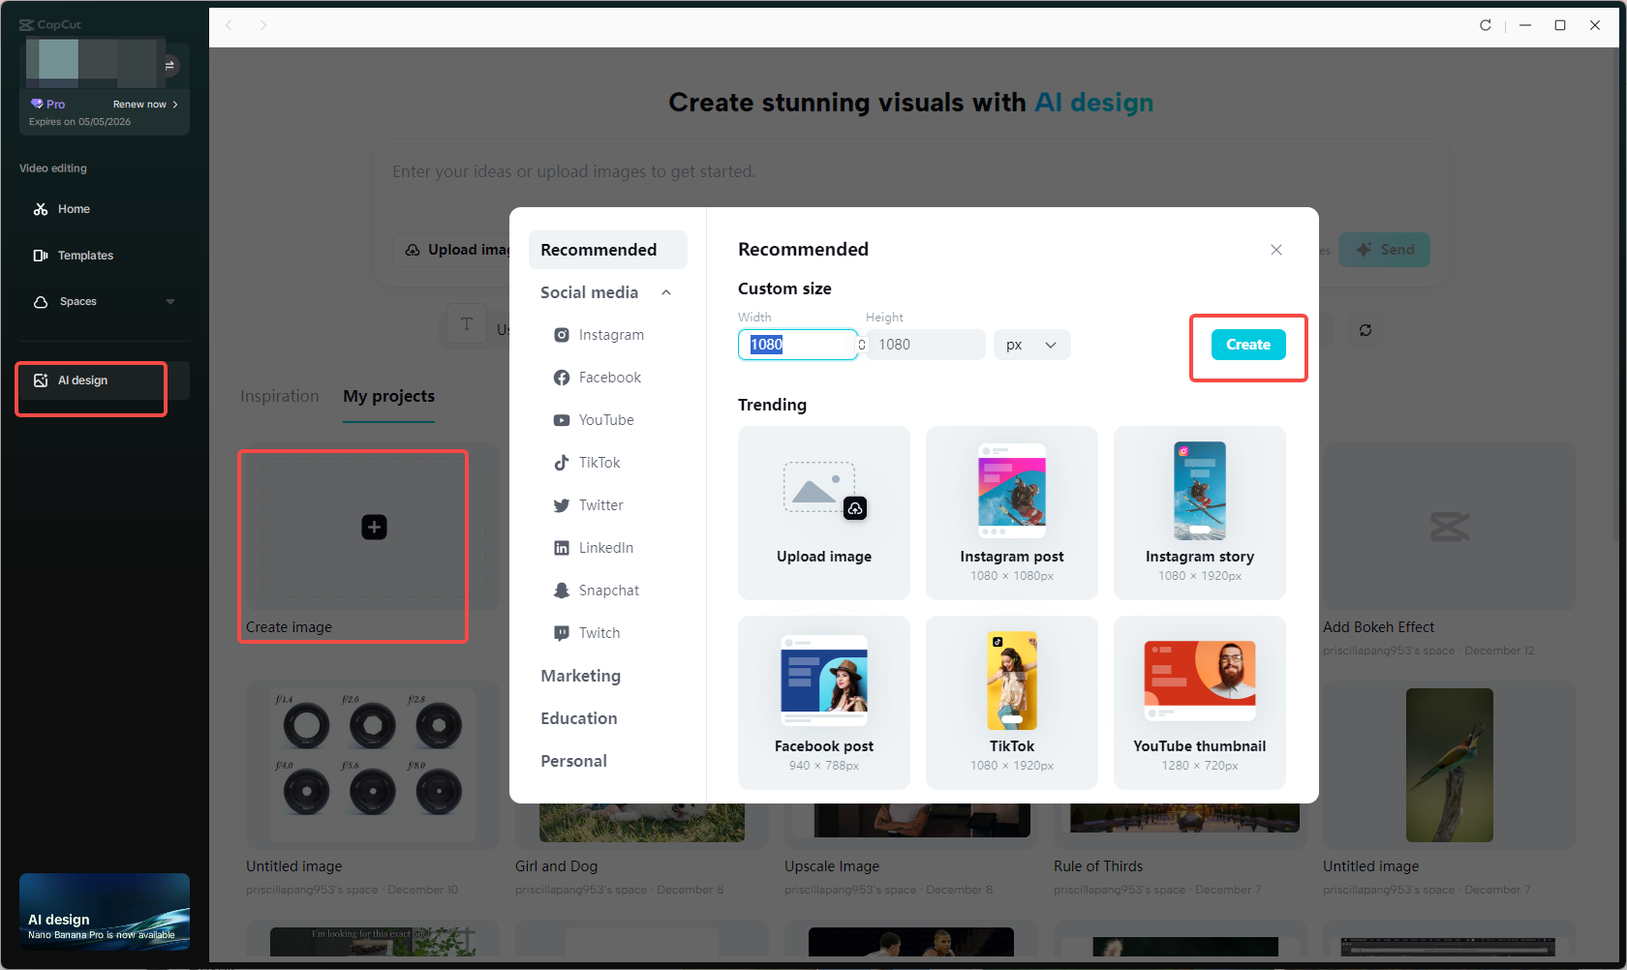Open Home from the sidebar
The image size is (1627, 970).
click(x=72, y=208)
